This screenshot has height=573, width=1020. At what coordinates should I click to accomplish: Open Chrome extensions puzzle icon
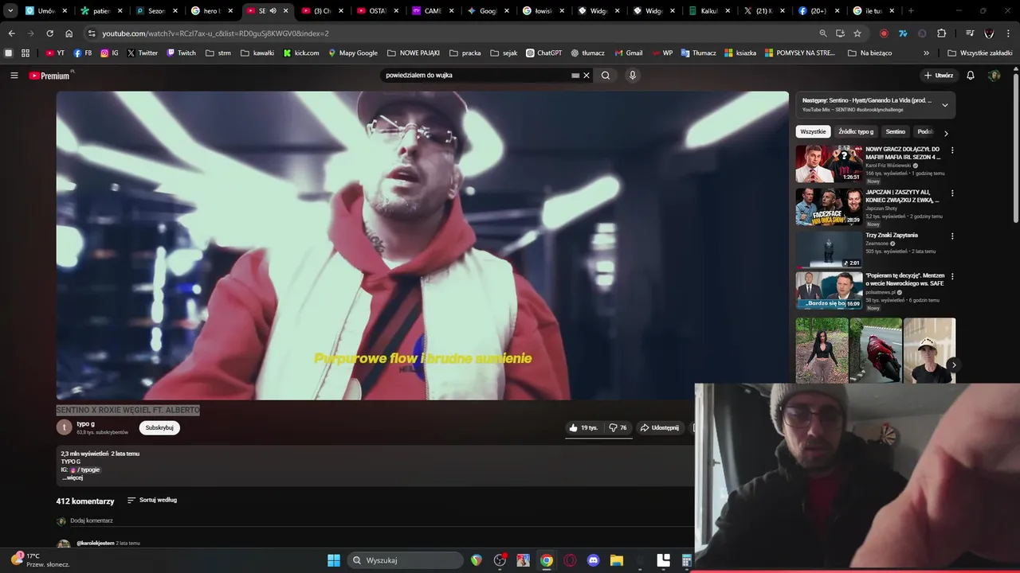pos(942,33)
